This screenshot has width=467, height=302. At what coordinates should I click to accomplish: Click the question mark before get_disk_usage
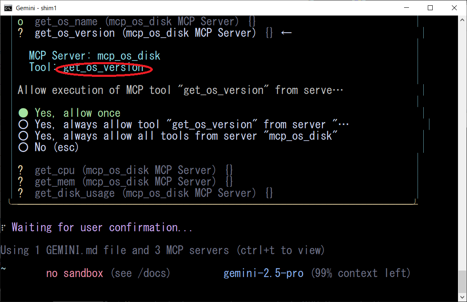click(x=21, y=193)
